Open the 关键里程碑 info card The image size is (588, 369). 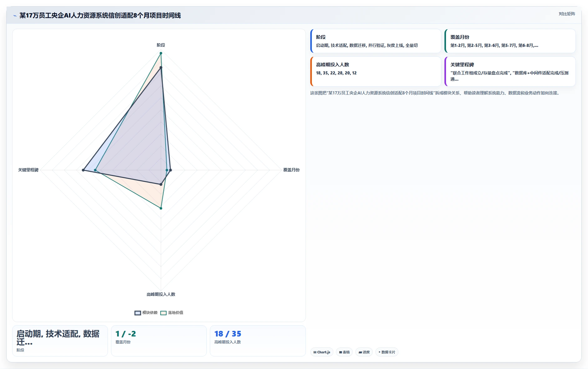510,71
